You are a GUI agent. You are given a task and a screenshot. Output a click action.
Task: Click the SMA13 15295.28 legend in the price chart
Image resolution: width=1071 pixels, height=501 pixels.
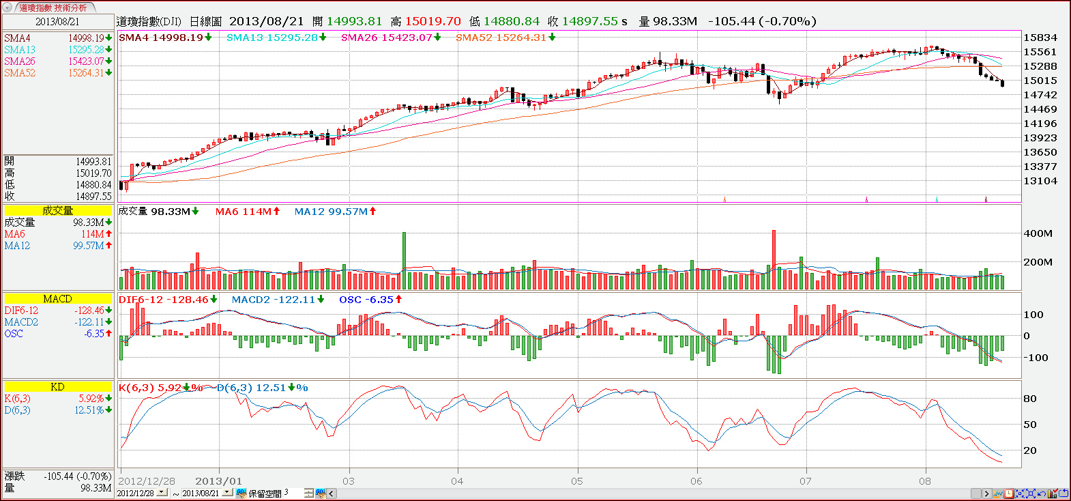click(276, 38)
